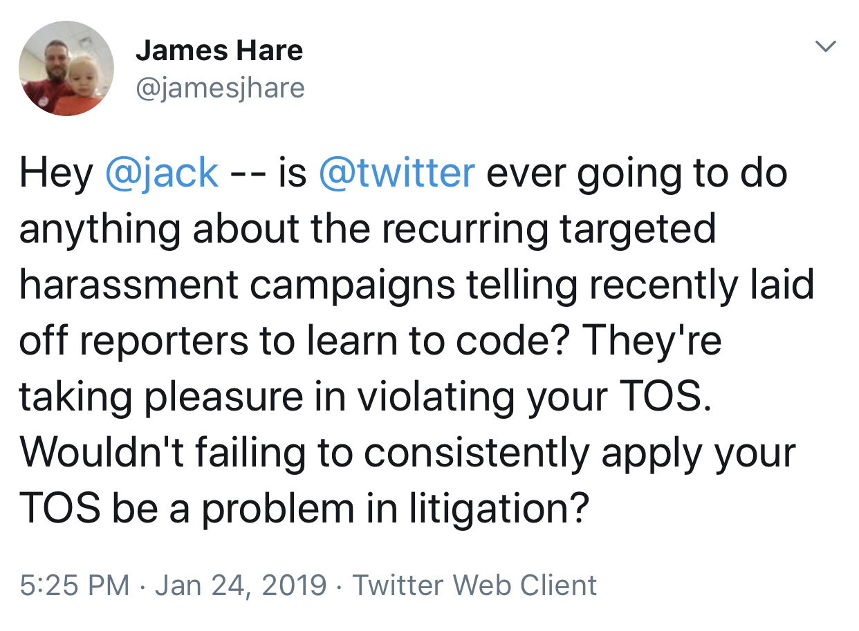Select the Jan 24, 2019 date

pos(241,585)
